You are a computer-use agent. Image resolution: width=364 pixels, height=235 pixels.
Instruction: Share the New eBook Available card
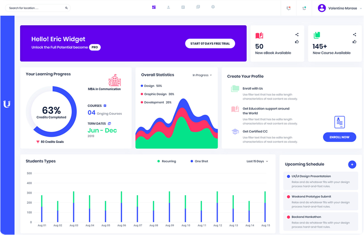pos(297,34)
